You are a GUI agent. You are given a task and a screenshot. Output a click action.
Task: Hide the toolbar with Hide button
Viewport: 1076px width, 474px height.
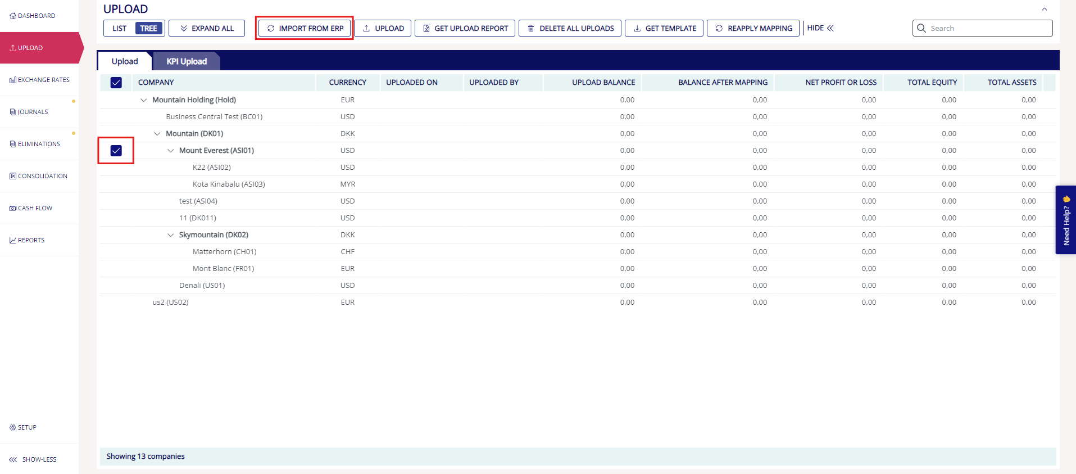[x=820, y=28]
